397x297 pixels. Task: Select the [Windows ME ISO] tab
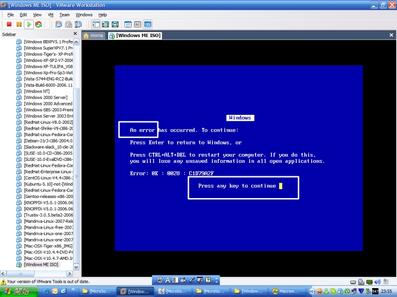click(135, 36)
